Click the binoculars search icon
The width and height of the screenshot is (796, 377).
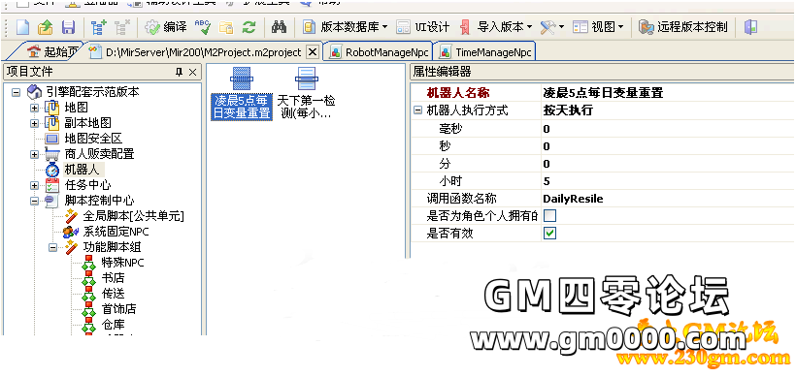pos(279,27)
